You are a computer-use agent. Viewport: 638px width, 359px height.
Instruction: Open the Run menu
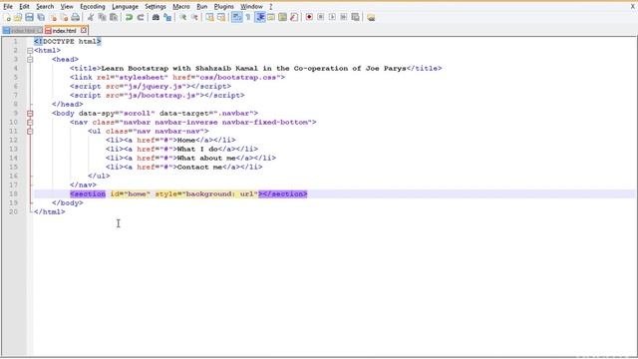pyautogui.click(x=201, y=7)
